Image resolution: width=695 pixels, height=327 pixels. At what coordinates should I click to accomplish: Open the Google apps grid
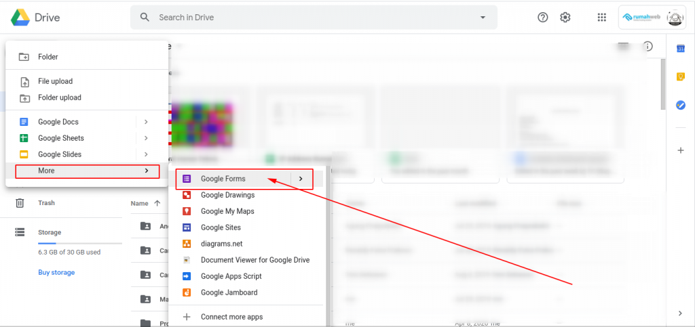[x=601, y=17]
